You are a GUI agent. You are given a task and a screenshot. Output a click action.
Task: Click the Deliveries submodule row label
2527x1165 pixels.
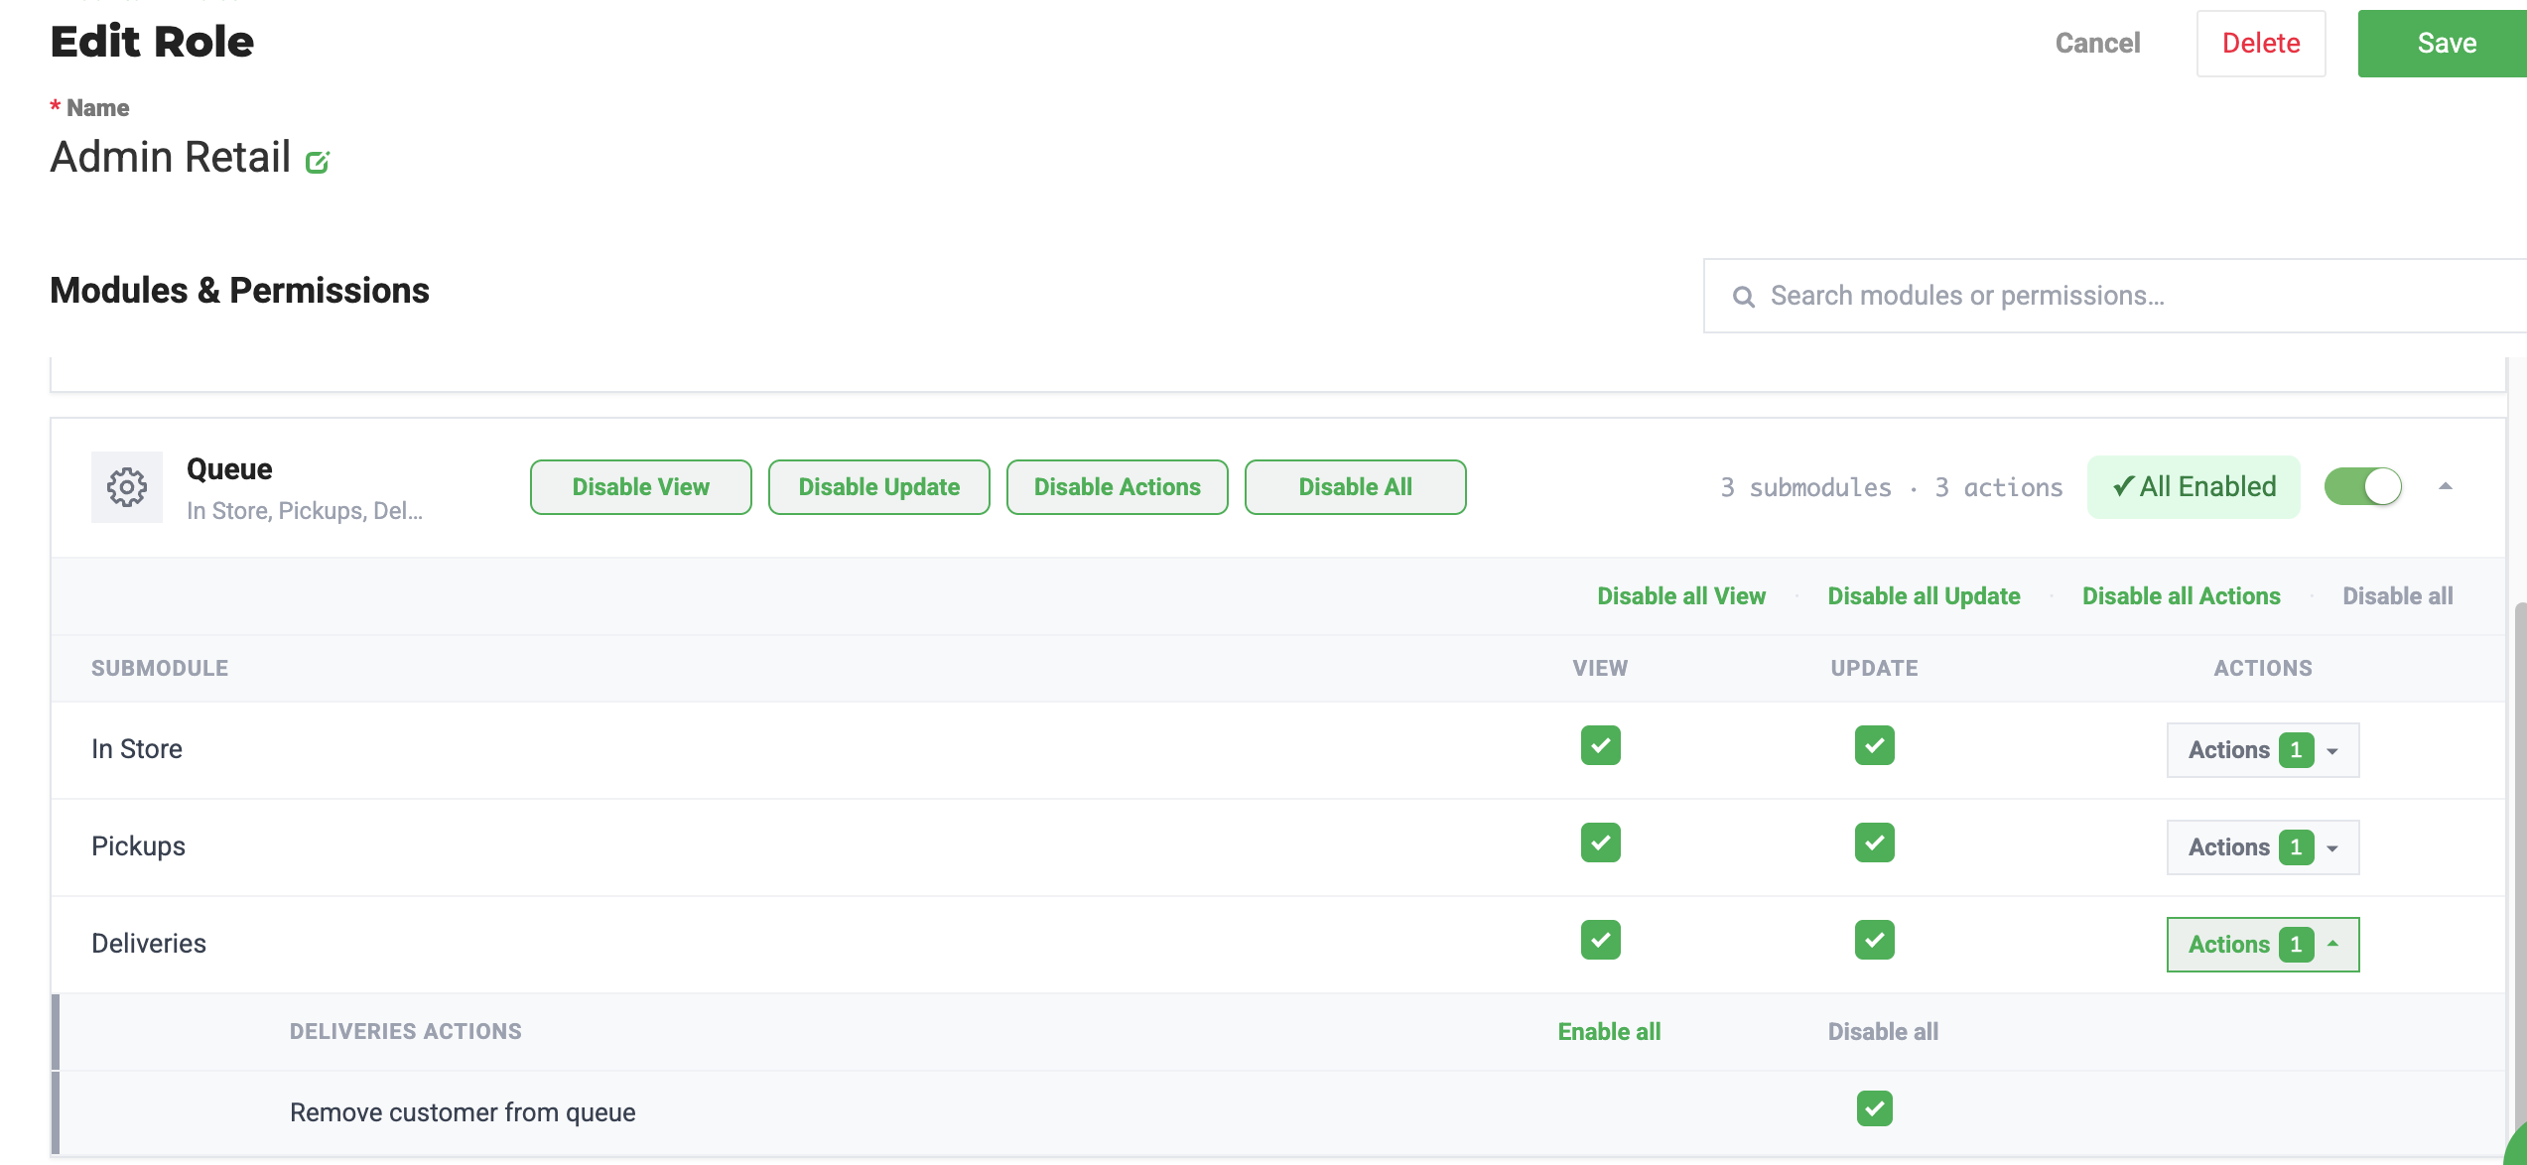coord(149,944)
